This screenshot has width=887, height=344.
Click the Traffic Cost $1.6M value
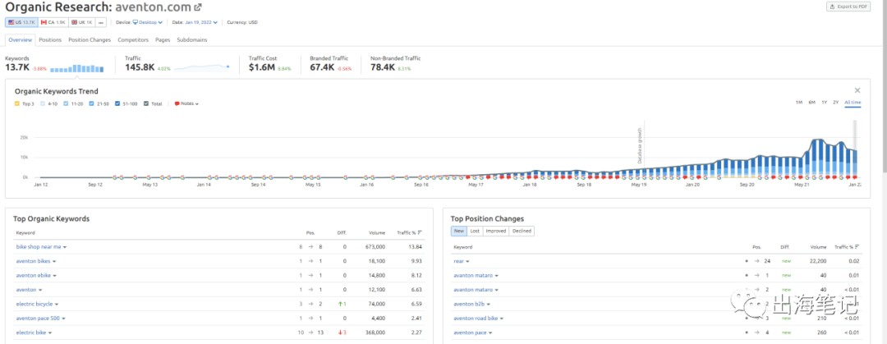(261, 67)
